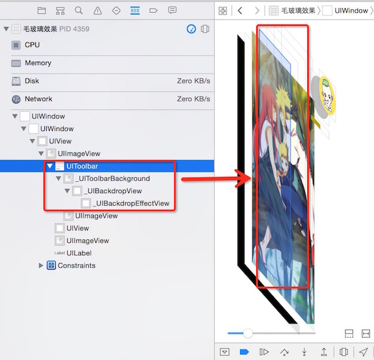This screenshot has height=360, width=374.
Task: Collapse the _UIBackdropView disclosure triangle
Action: click(x=68, y=191)
